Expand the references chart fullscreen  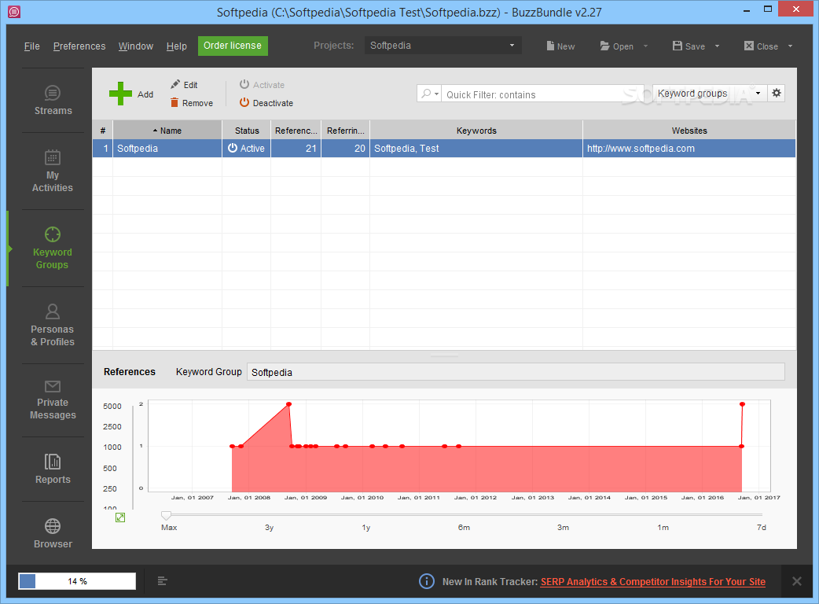pos(120,517)
